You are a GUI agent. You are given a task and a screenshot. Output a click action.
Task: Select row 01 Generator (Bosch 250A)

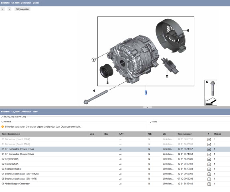(115, 144)
